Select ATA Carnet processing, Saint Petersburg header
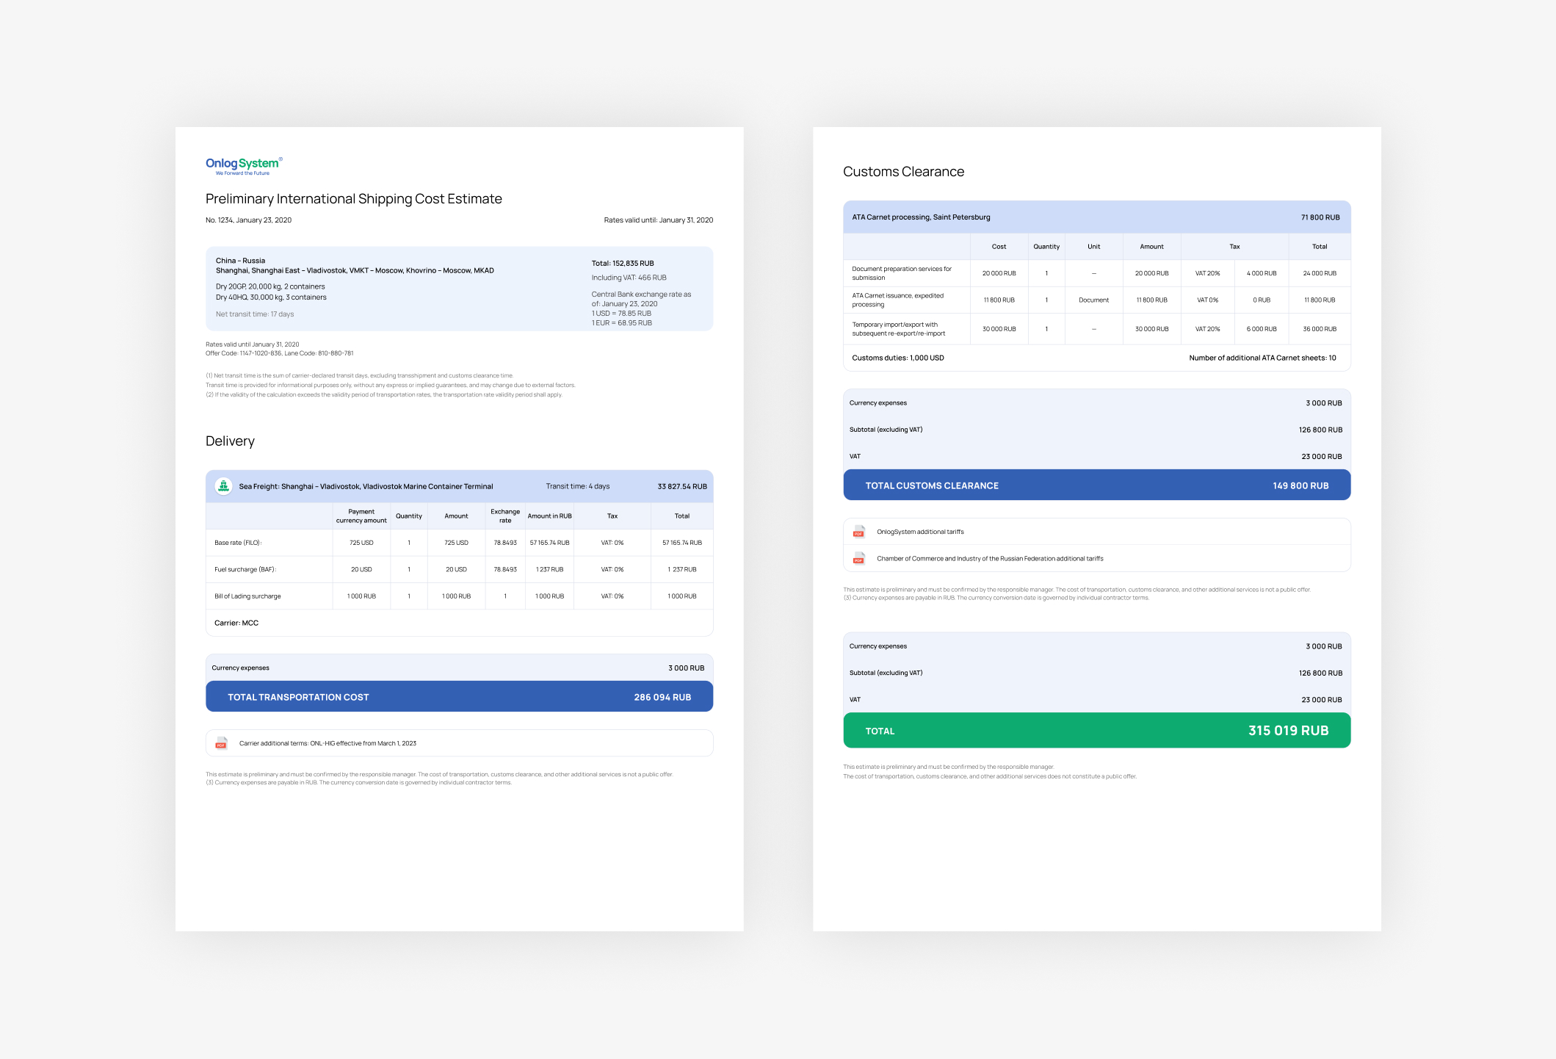 point(921,217)
